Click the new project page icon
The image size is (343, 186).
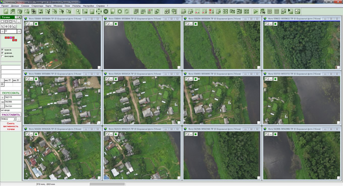pos(6,12)
